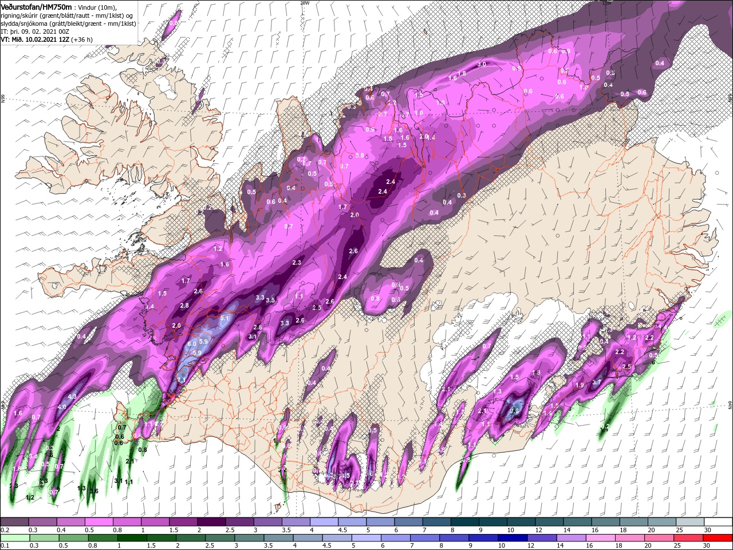Click the 'IT: þri. 09. 02. 2021 00Z' line
Image resolution: width=733 pixels, height=550 pixels.
[35, 32]
